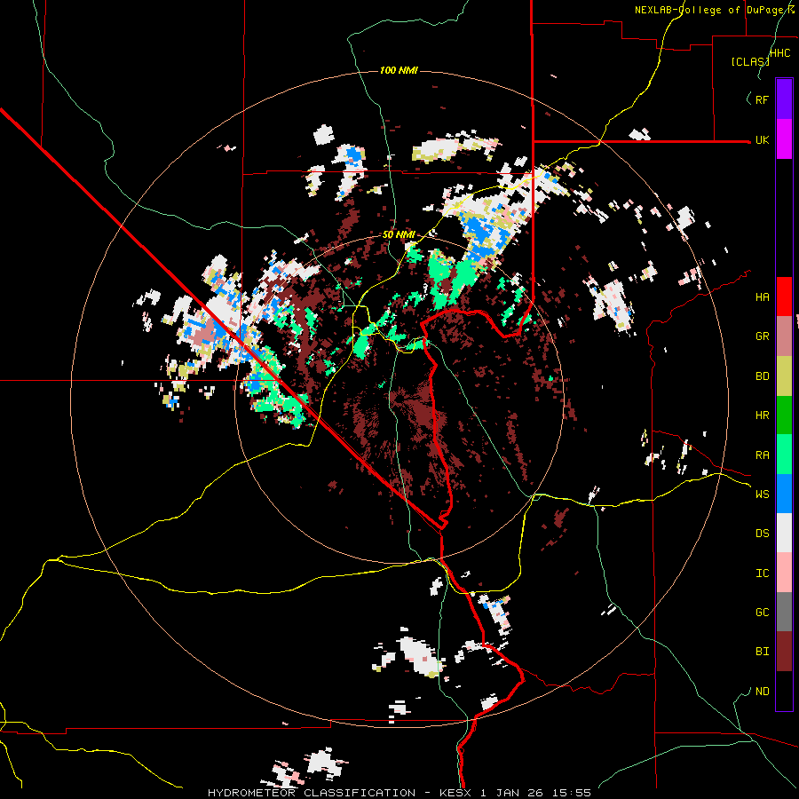Select the 'GC' ground clutter legend label
The width and height of the screenshot is (799, 799).
(x=762, y=613)
